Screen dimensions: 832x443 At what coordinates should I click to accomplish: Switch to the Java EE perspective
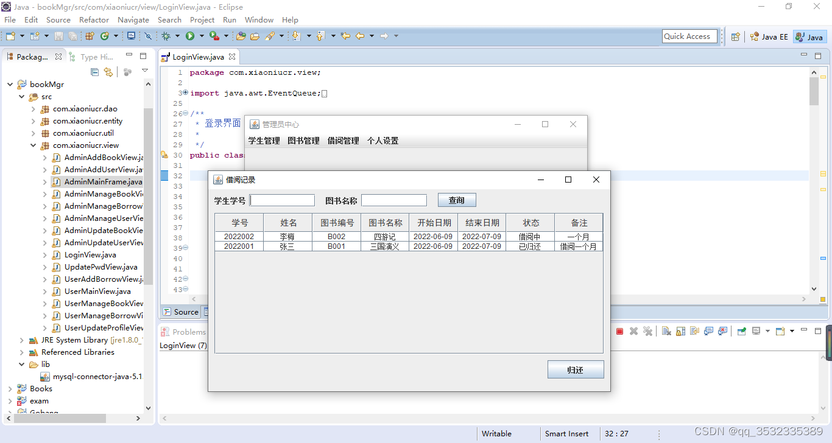pyautogui.click(x=769, y=37)
